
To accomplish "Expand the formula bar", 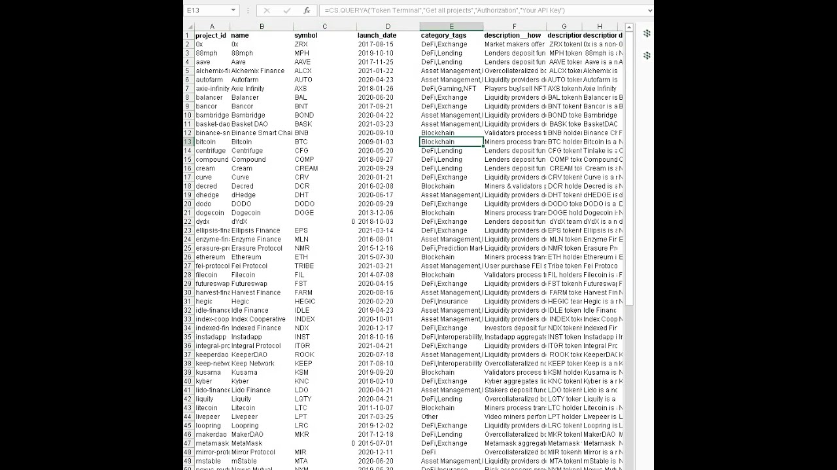I will point(649,10).
